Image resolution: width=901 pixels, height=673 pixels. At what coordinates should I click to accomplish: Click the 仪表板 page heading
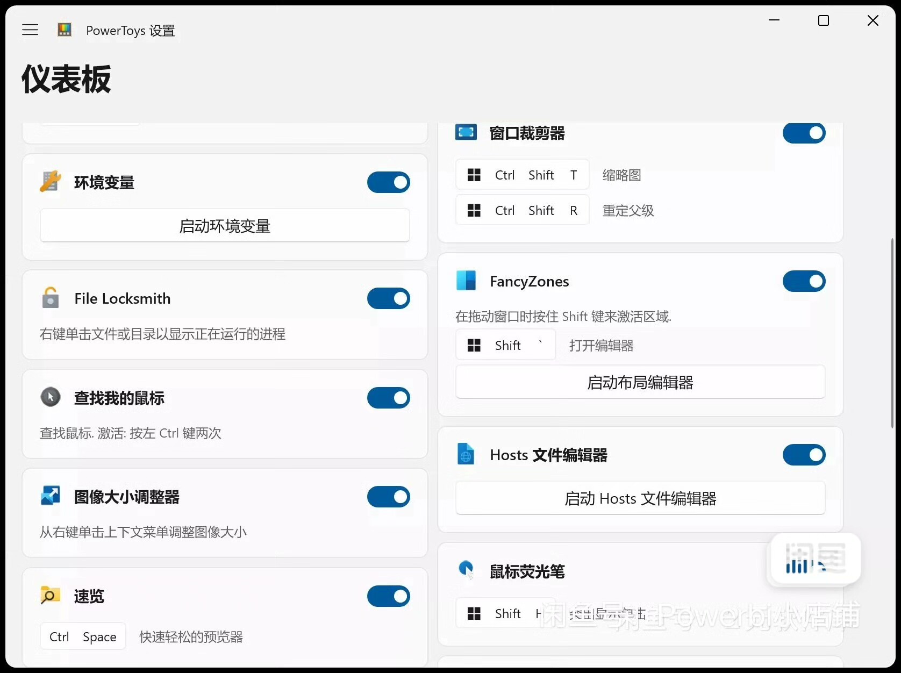66,79
